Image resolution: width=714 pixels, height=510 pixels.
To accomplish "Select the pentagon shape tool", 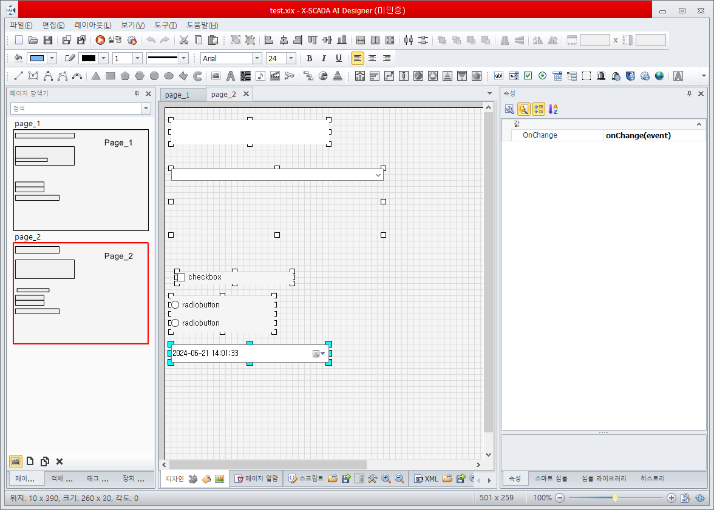I will pyautogui.click(x=125, y=76).
